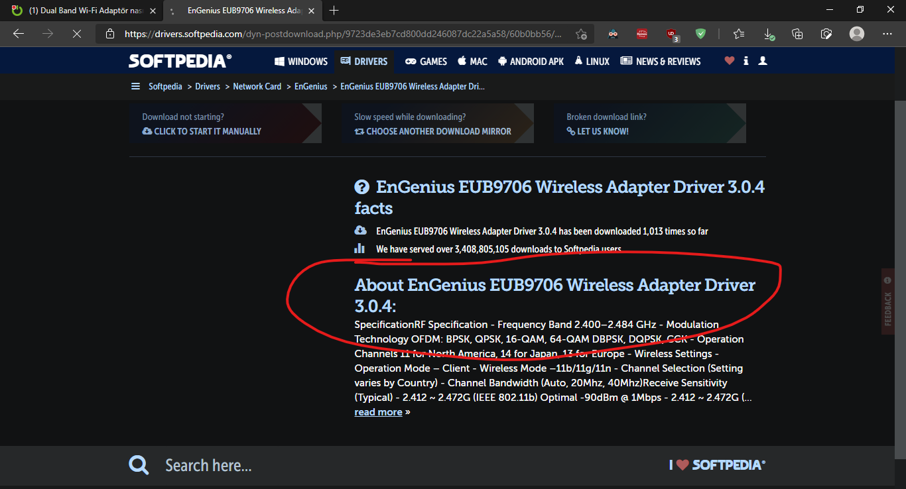
Task: Click Let us know for broken link
Action: point(598,131)
